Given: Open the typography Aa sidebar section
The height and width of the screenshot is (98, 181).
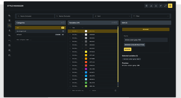Looking at the screenshot, I should click(x=9, y=36).
